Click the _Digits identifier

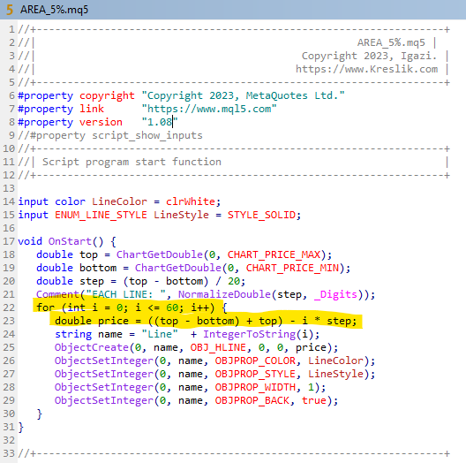coord(335,294)
